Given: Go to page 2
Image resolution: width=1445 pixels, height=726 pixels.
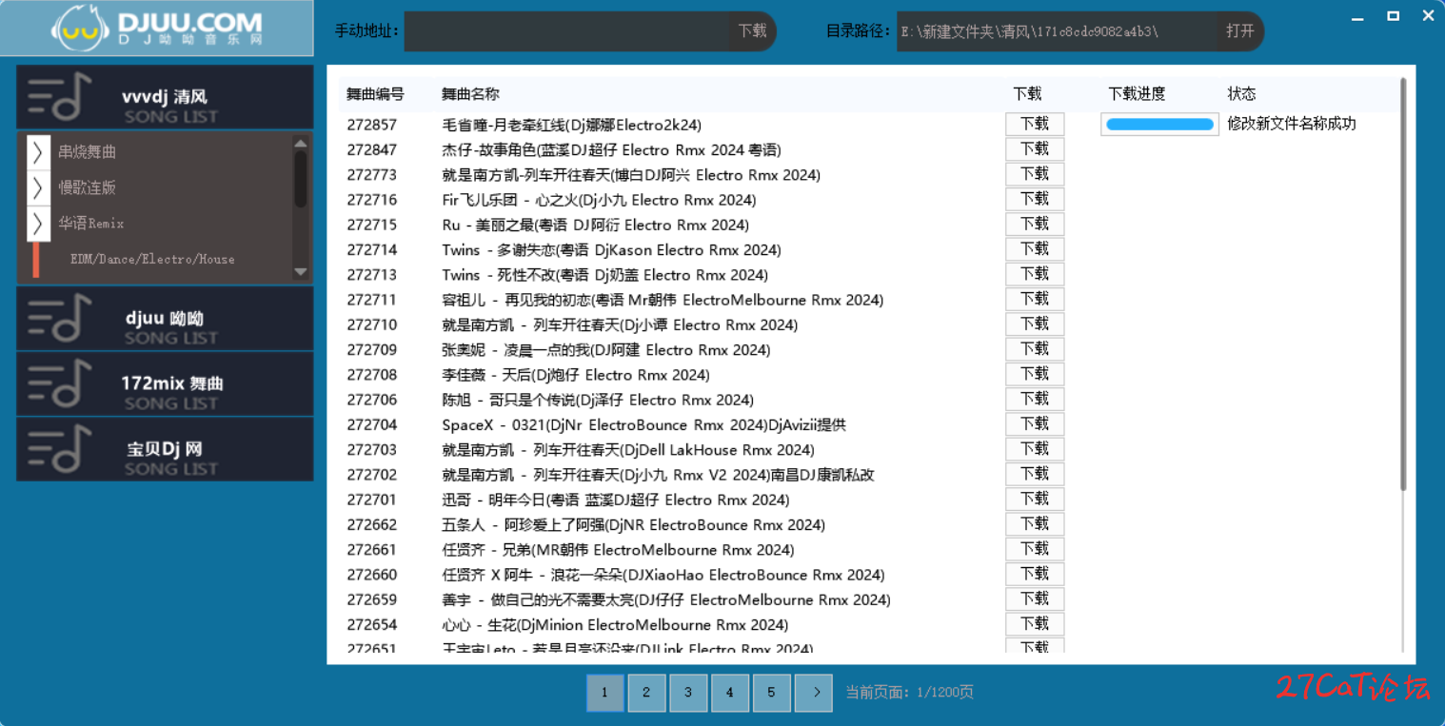Looking at the screenshot, I should click(646, 693).
